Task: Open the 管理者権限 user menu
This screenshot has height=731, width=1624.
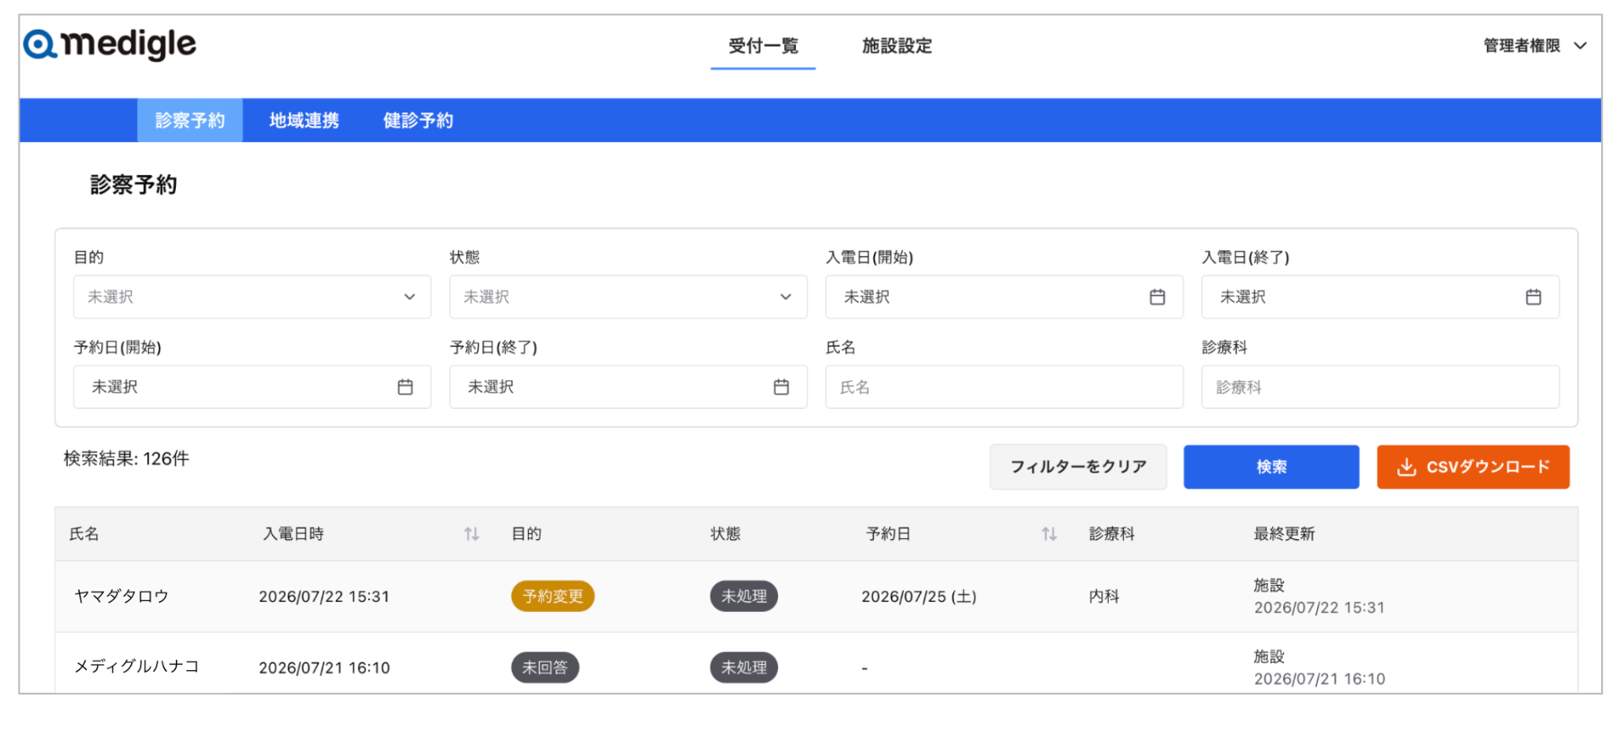Action: tap(1534, 46)
